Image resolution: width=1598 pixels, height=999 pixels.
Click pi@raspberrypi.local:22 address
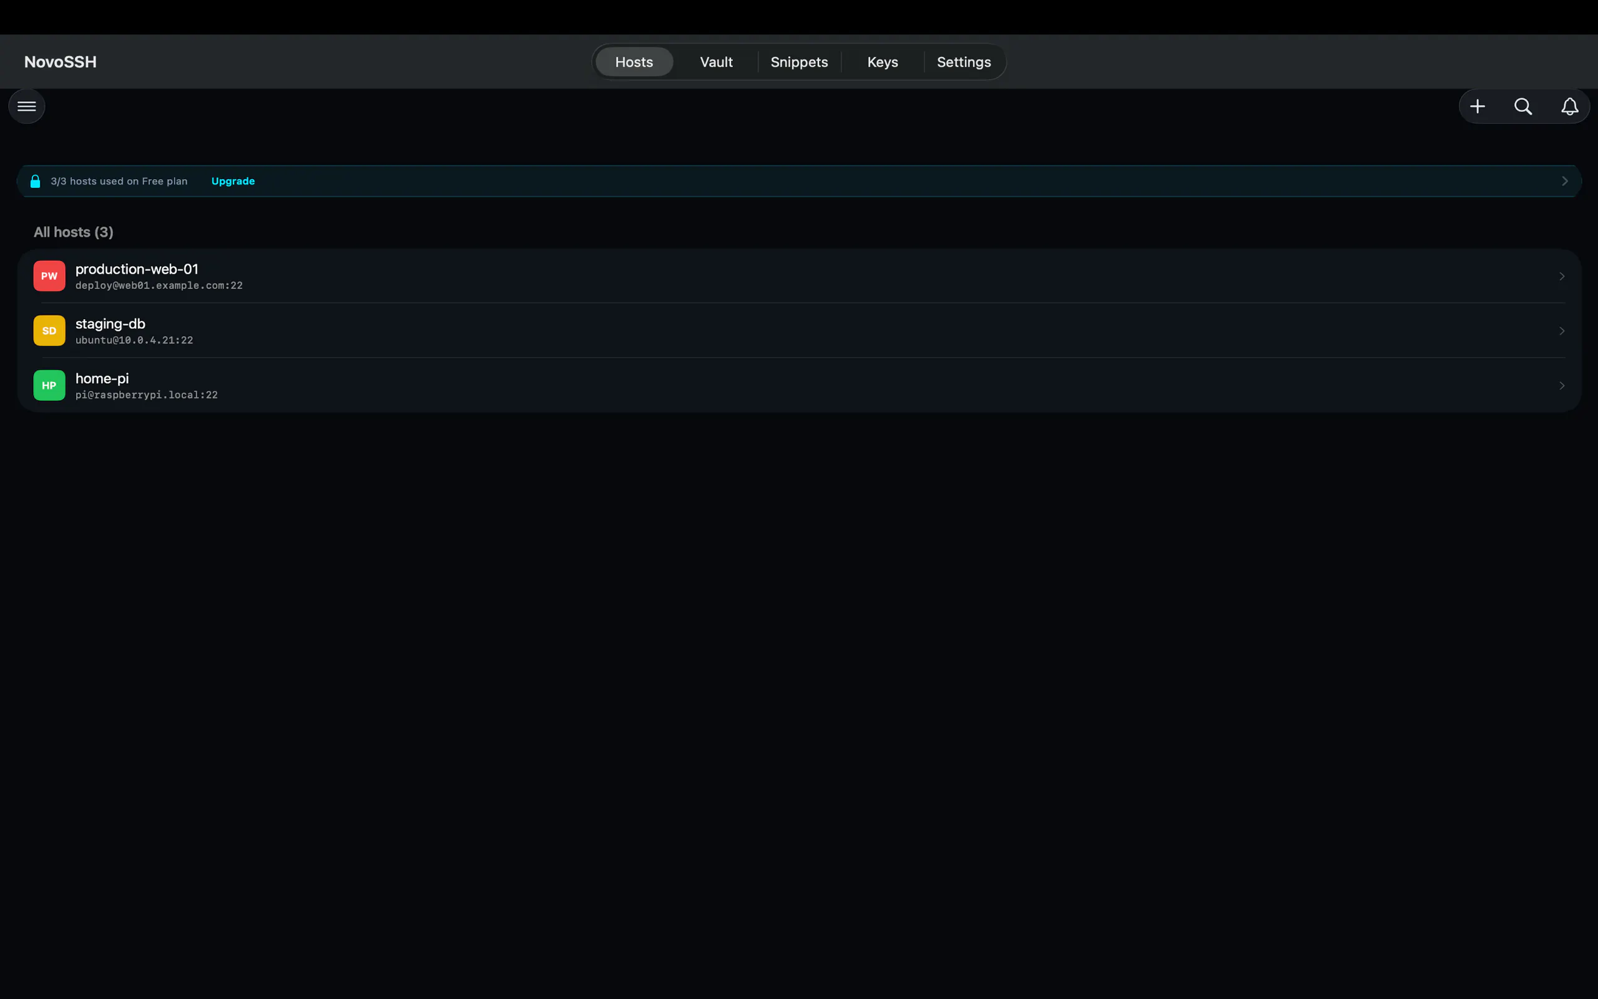(147, 395)
